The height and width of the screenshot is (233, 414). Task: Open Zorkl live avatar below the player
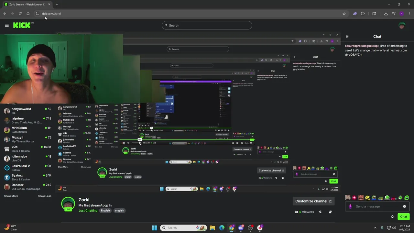68,204
